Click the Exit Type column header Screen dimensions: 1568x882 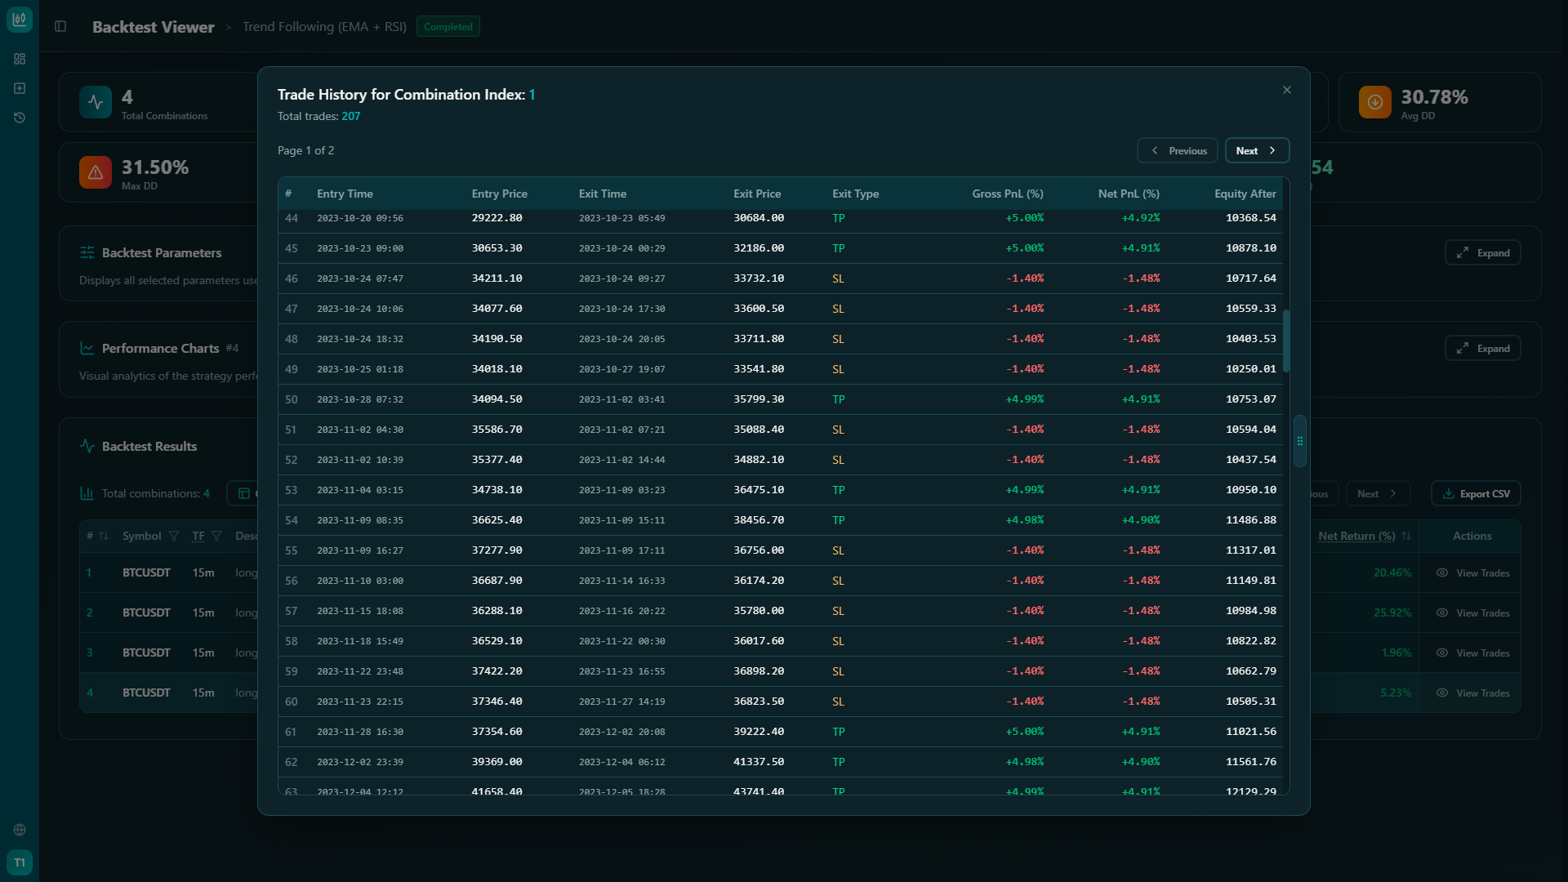click(x=856, y=194)
